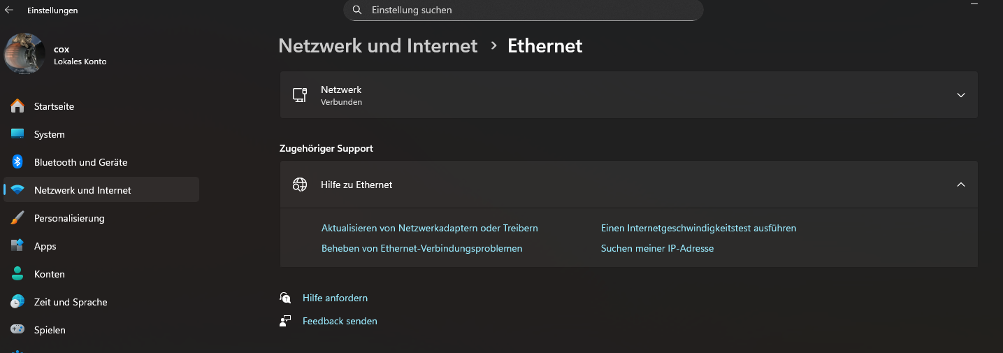Click the Apps icon in sidebar
This screenshot has width=1003, height=353.
(17, 246)
